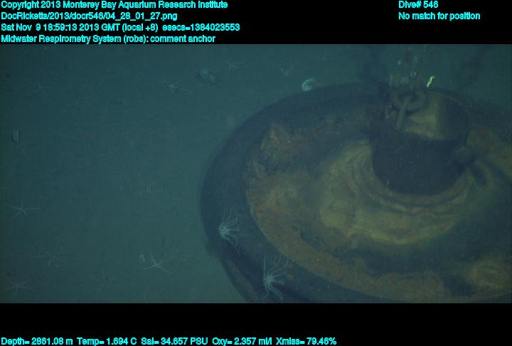512x346 pixels.
Task: Select the Monterey Bay Aquarium Research Institute copyright line
Action: click(114, 5)
